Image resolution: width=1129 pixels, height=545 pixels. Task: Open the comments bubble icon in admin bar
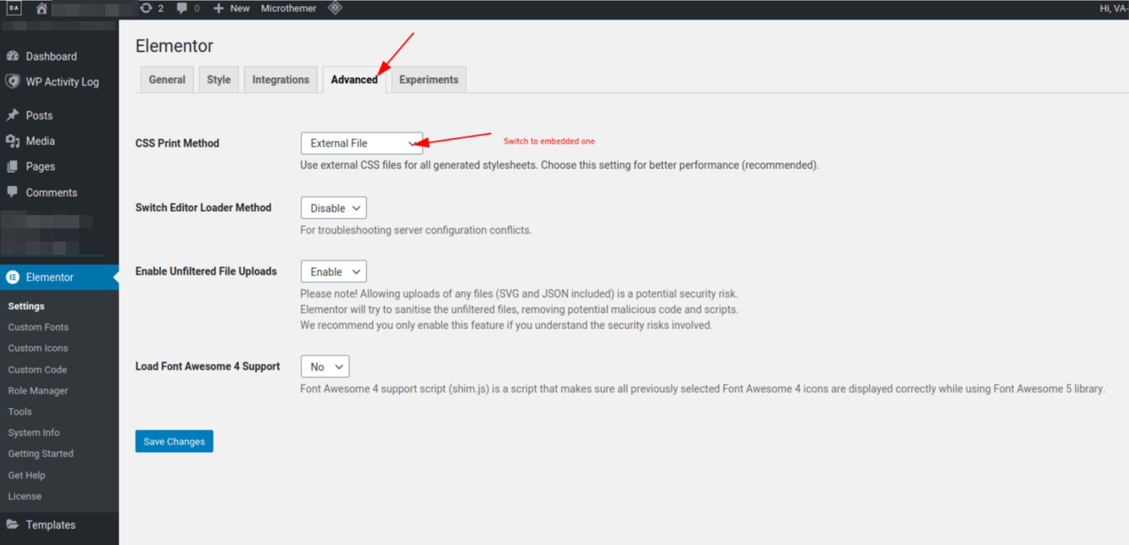click(x=182, y=8)
